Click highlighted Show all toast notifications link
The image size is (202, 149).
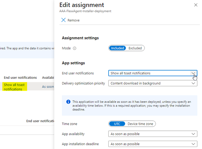coord(14,87)
